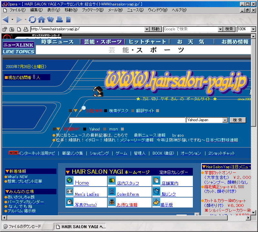Viewport: 258px width, 232px height.
Task: Select the お天気 news tab
Action: point(191,42)
